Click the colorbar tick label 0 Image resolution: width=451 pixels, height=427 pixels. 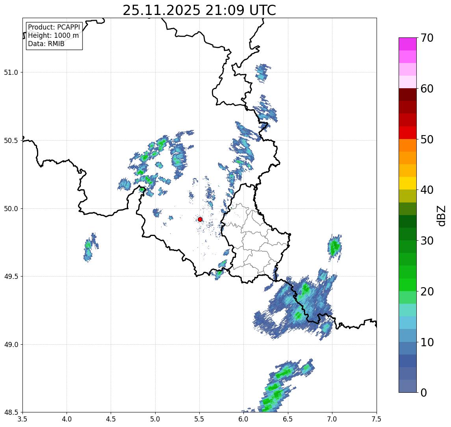(x=424, y=393)
